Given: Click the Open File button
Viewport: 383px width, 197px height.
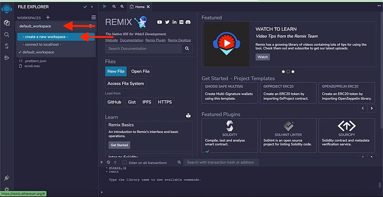Looking at the screenshot, I should click(x=140, y=72).
